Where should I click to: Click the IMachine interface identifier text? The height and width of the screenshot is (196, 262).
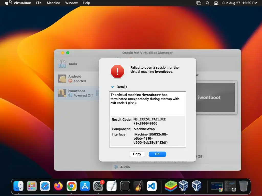point(150,138)
